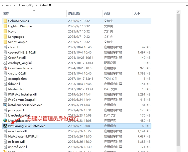Click the filexfer.dat file icon
This screenshot has width=188, height=152.
pyautogui.click(x=5, y=89)
